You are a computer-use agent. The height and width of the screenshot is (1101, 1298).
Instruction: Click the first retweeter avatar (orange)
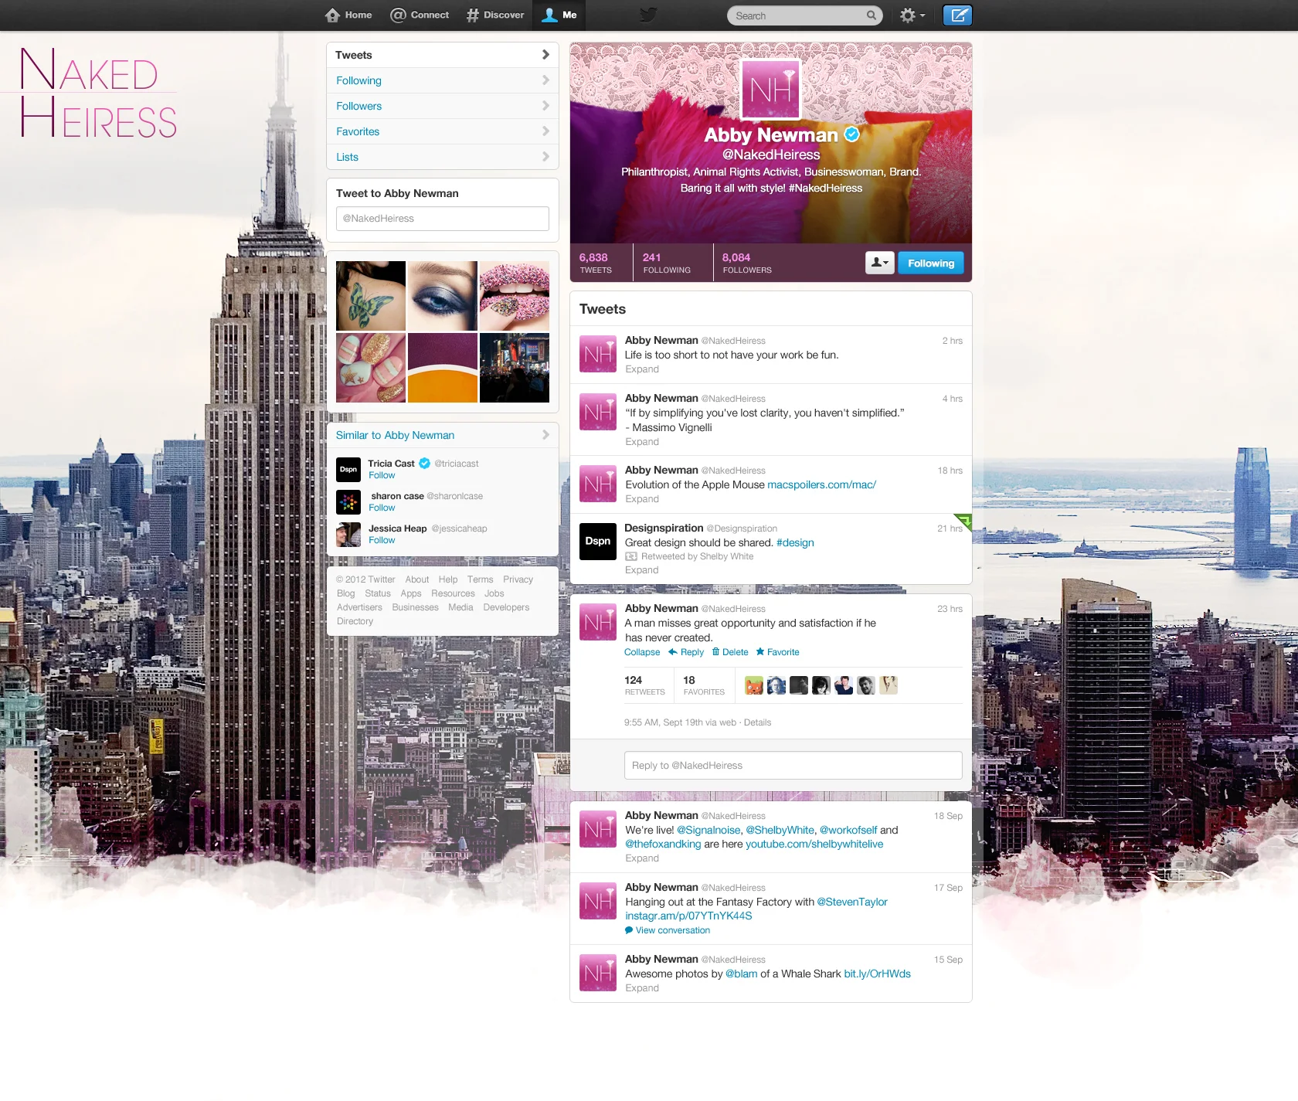(x=754, y=685)
